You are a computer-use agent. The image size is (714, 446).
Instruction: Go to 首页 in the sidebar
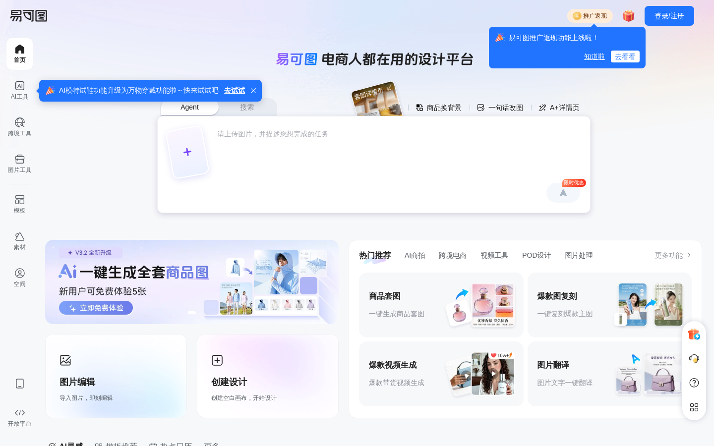click(20, 54)
